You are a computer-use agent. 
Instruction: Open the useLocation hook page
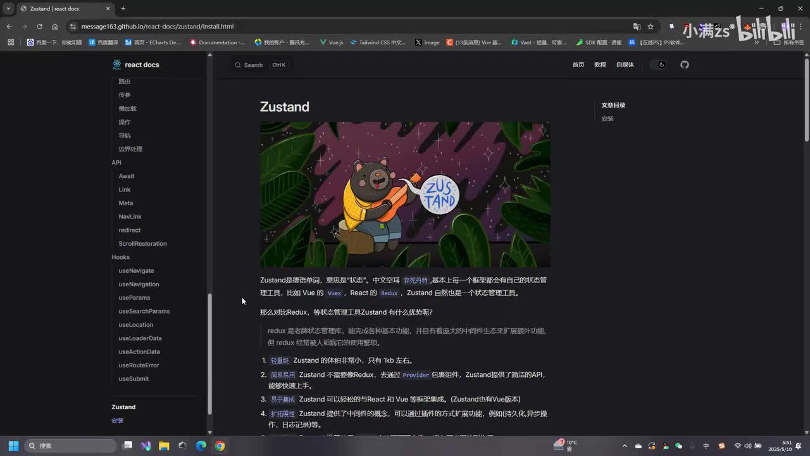point(136,325)
